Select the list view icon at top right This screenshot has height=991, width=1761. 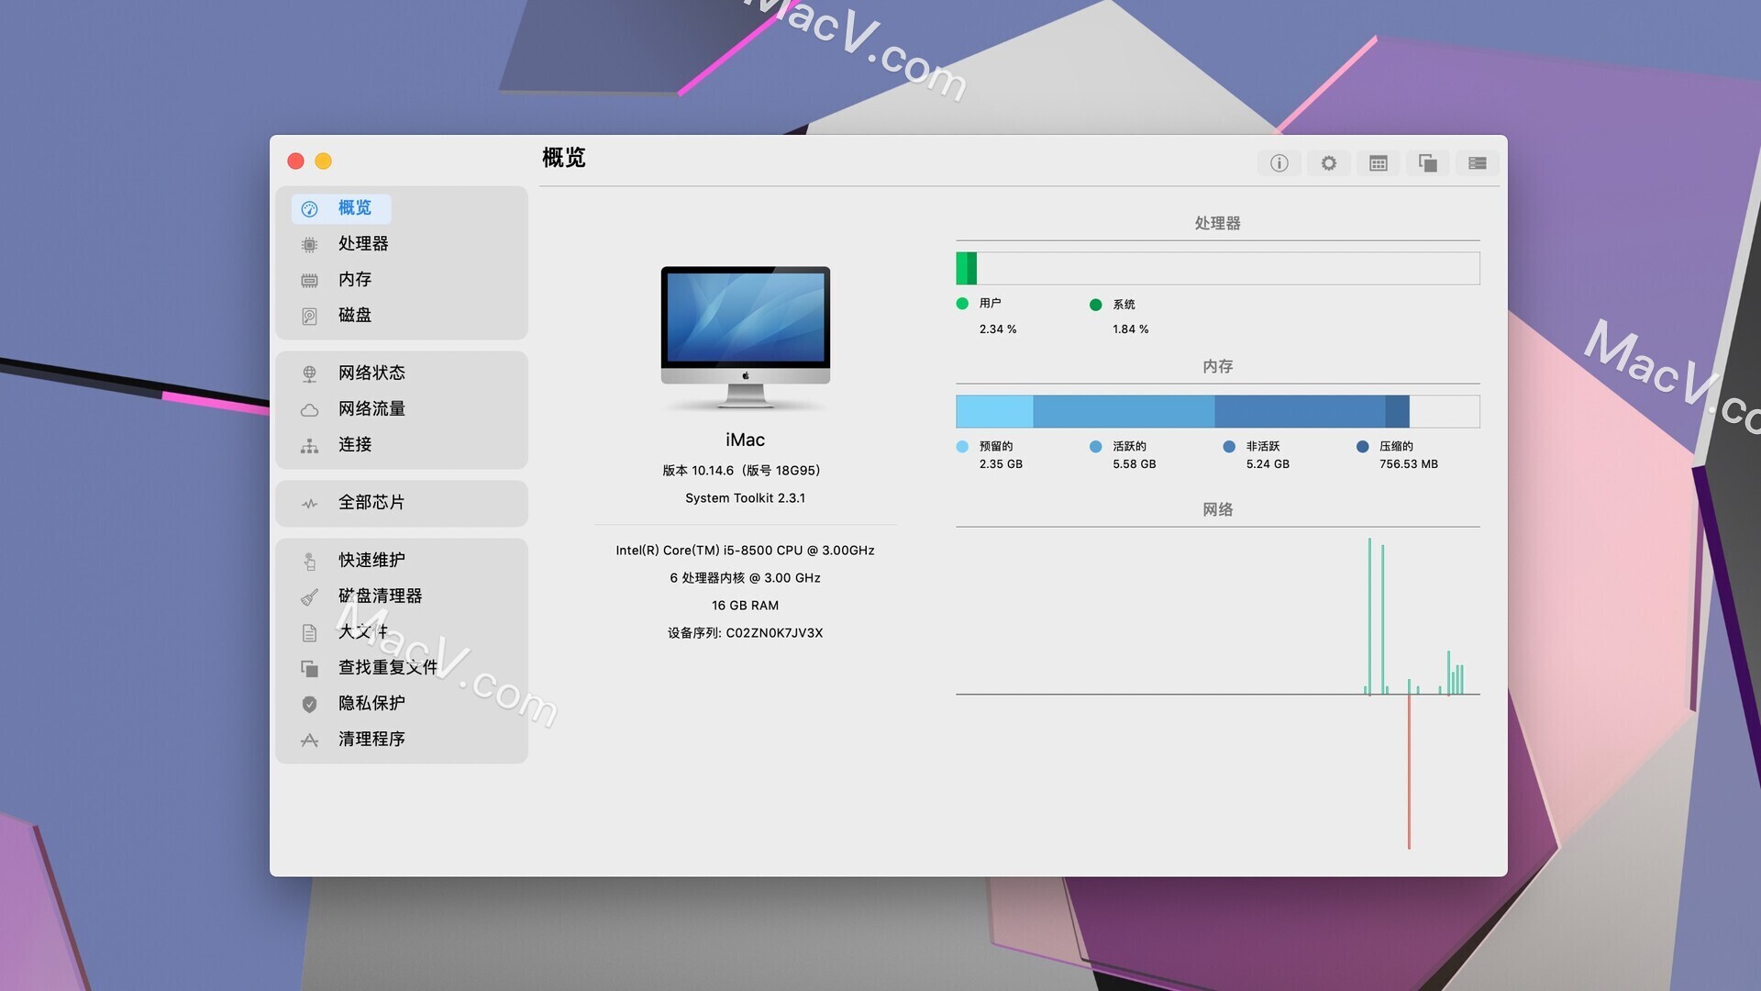[x=1477, y=162]
